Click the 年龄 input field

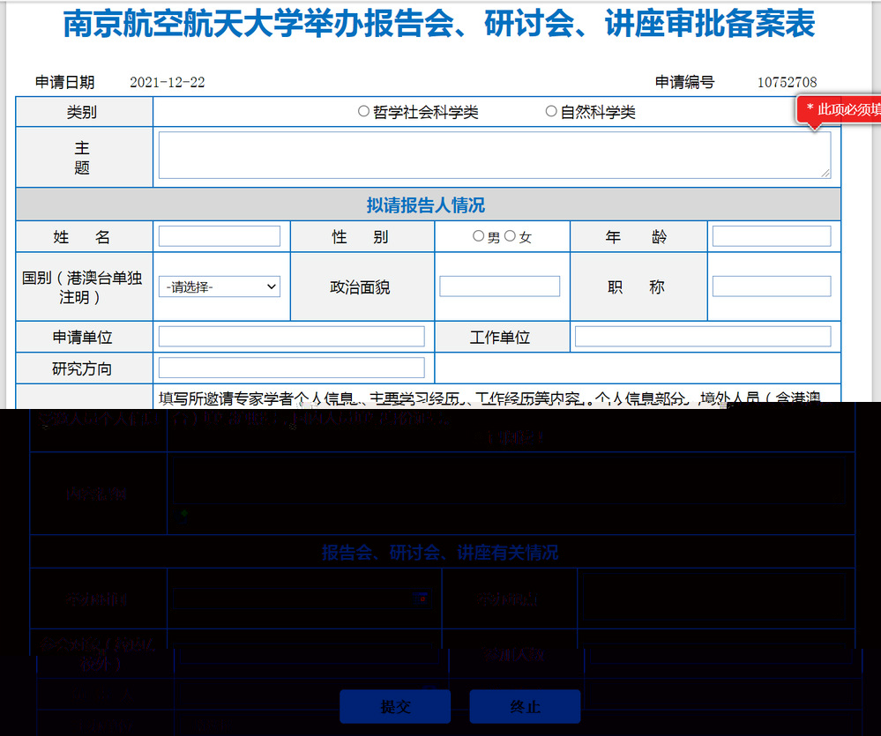coord(772,236)
